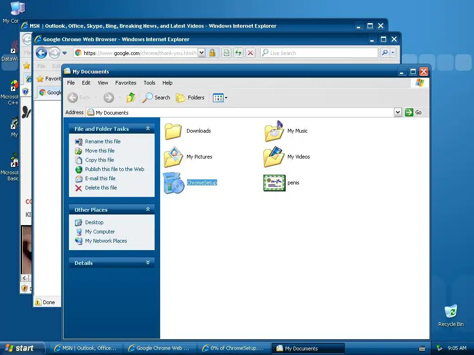
Task: Open the Downloads folder icon
Action: point(173,131)
